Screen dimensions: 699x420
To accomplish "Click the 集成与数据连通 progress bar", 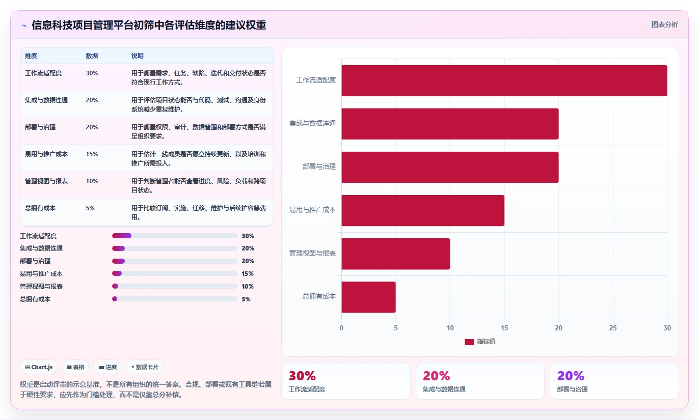I will point(175,248).
